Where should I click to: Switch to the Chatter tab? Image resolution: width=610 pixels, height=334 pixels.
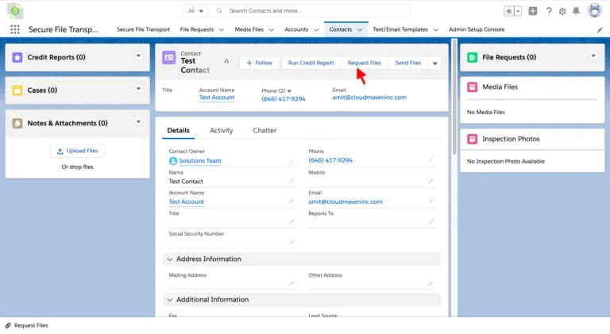tap(264, 130)
